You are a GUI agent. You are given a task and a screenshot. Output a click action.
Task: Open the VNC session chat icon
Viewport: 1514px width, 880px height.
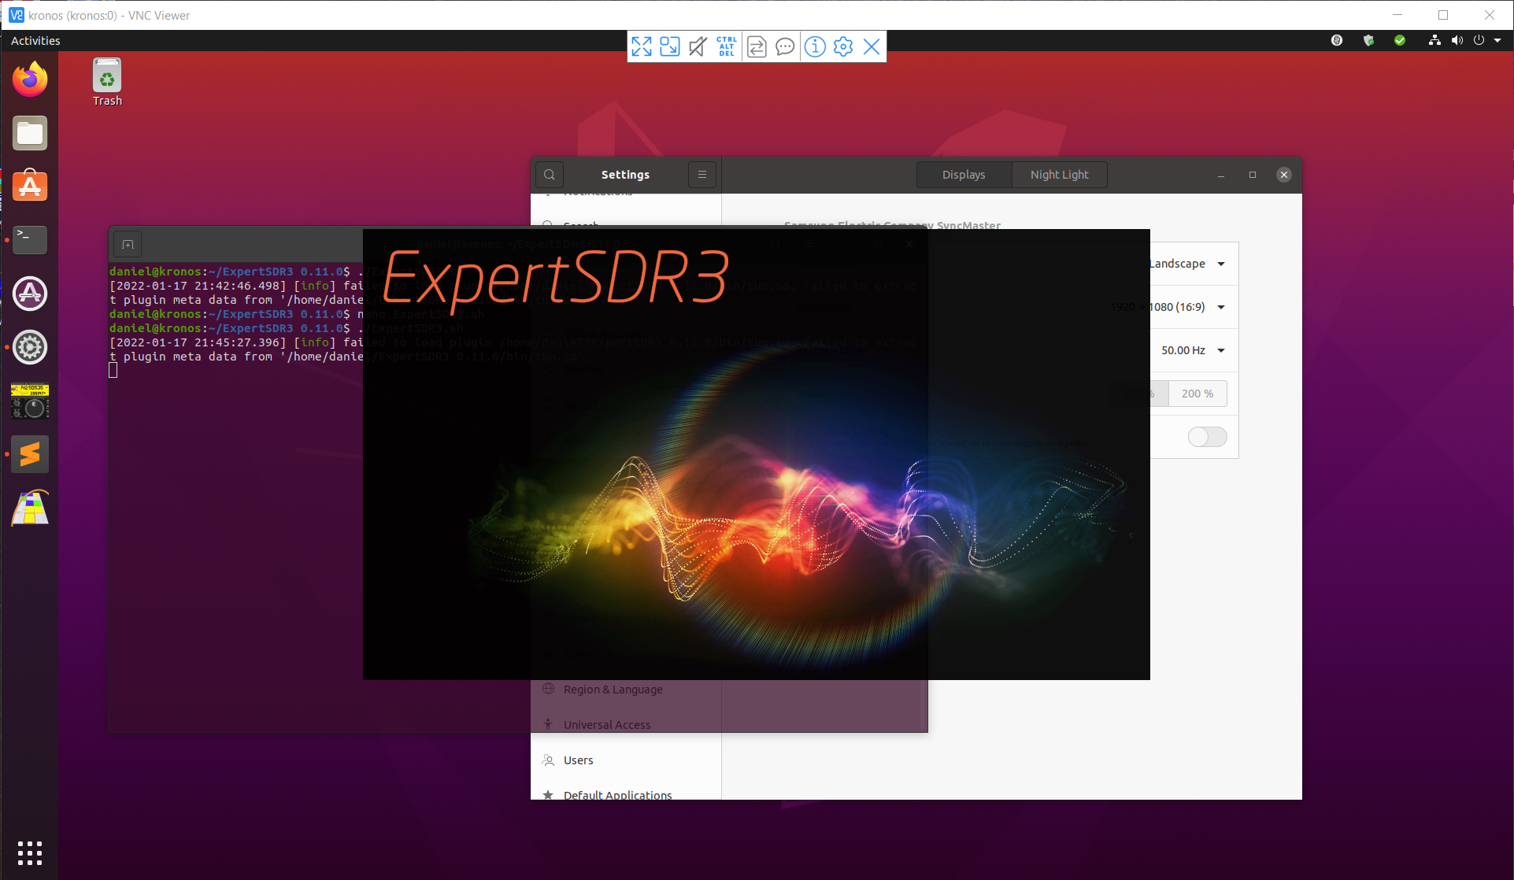[x=785, y=46]
